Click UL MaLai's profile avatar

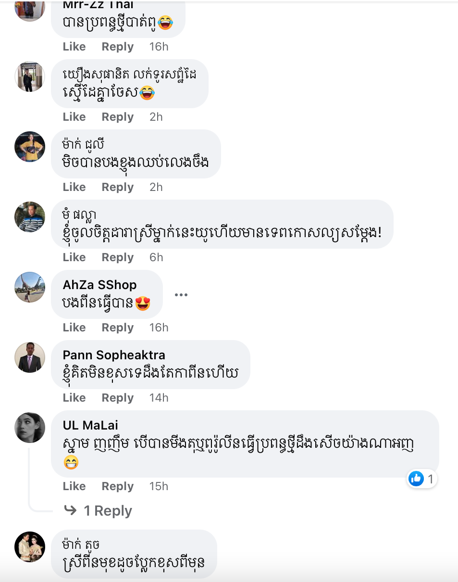(x=30, y=428)
